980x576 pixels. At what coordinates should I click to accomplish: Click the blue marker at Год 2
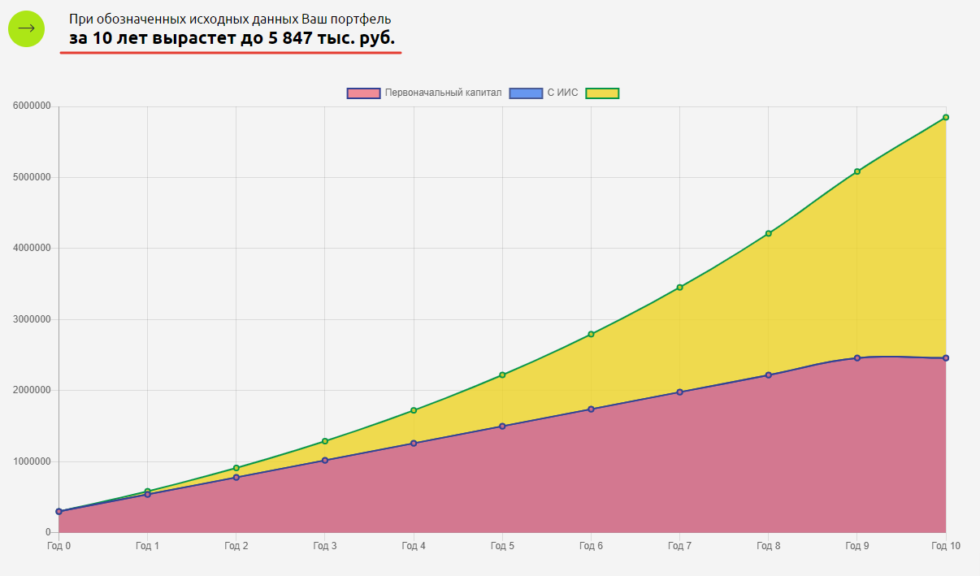pos(236,477)
